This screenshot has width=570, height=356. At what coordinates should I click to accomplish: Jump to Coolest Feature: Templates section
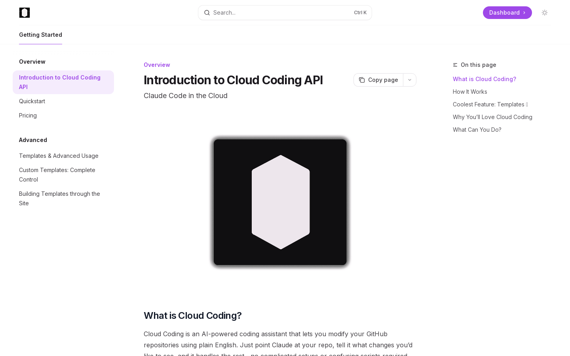pyautogui.click(x=490, y=104)
